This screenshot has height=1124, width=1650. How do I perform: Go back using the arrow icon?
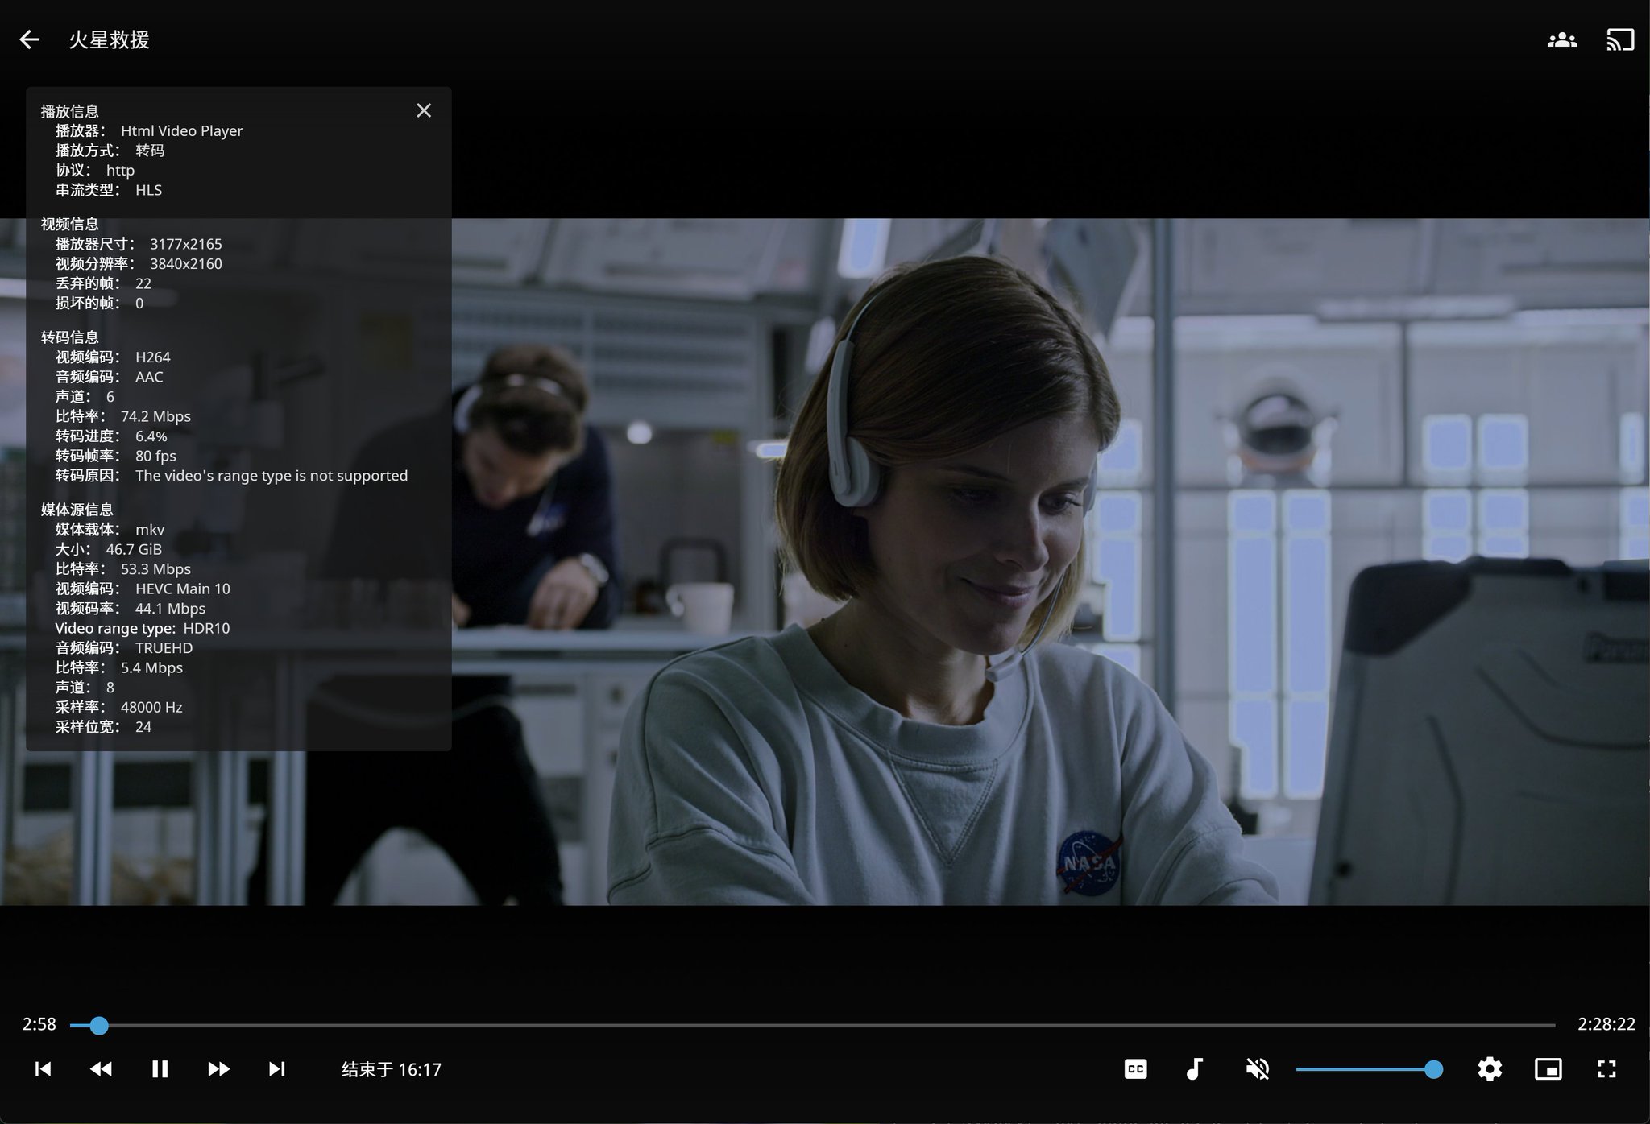[x=29, y=39]
